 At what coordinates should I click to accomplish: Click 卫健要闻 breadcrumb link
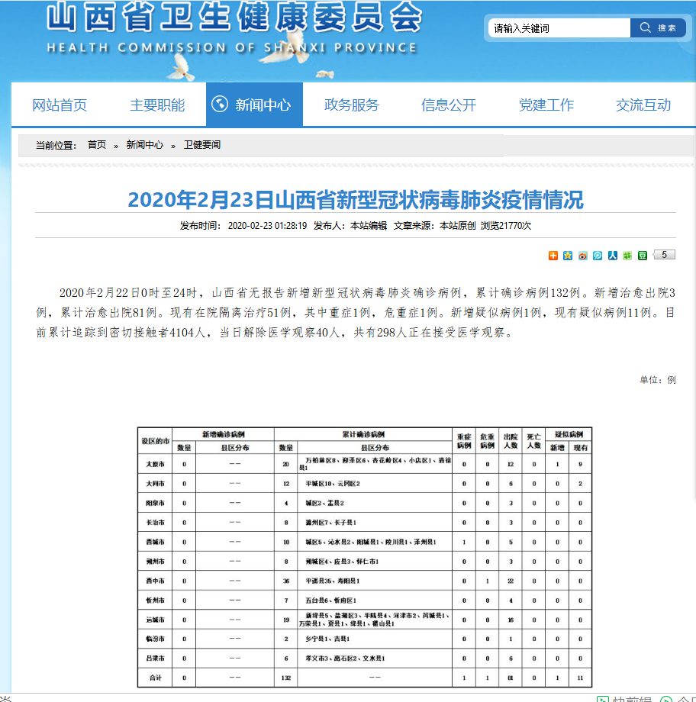[x=202, y=145]
